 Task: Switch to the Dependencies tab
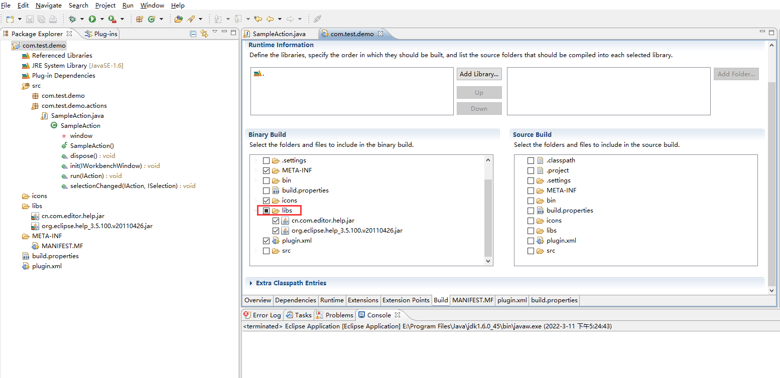tap(296, 300)
